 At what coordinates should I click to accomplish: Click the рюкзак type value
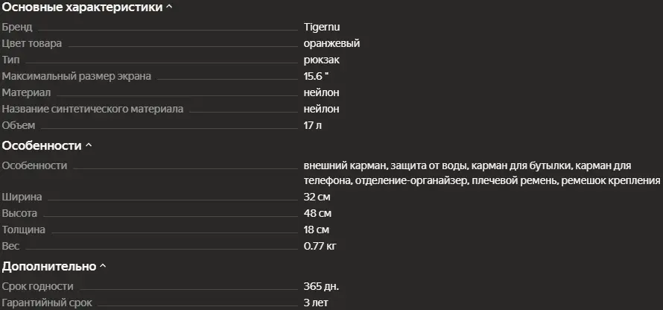tap(322, 60)
